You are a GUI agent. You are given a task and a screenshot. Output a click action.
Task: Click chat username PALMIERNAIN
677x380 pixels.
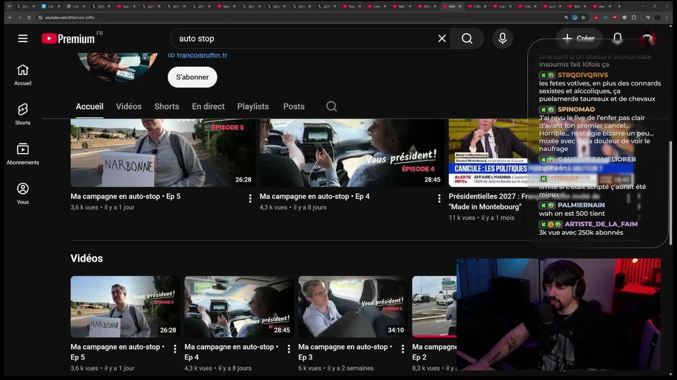pos(581,205)
